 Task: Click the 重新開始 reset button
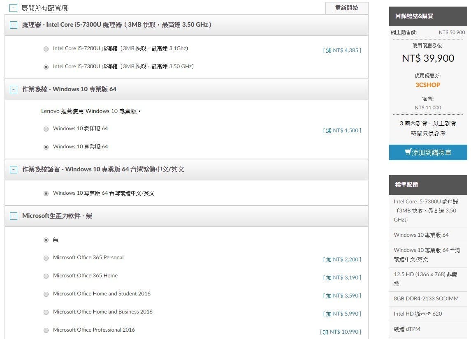coord(347,8)
